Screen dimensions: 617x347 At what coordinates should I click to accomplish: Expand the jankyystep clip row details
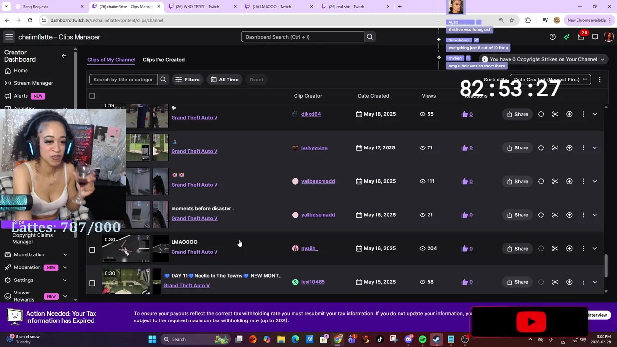[594, 148]
